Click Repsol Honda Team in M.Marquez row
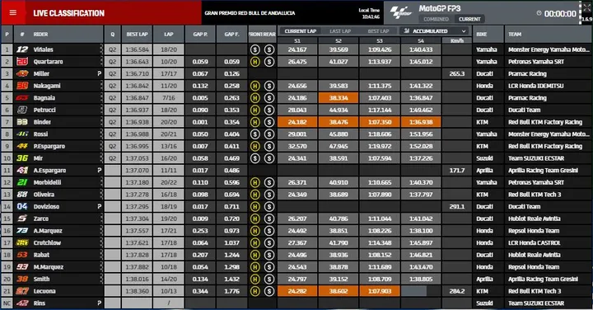Screen dimensions: 593x310 point(534,267)
